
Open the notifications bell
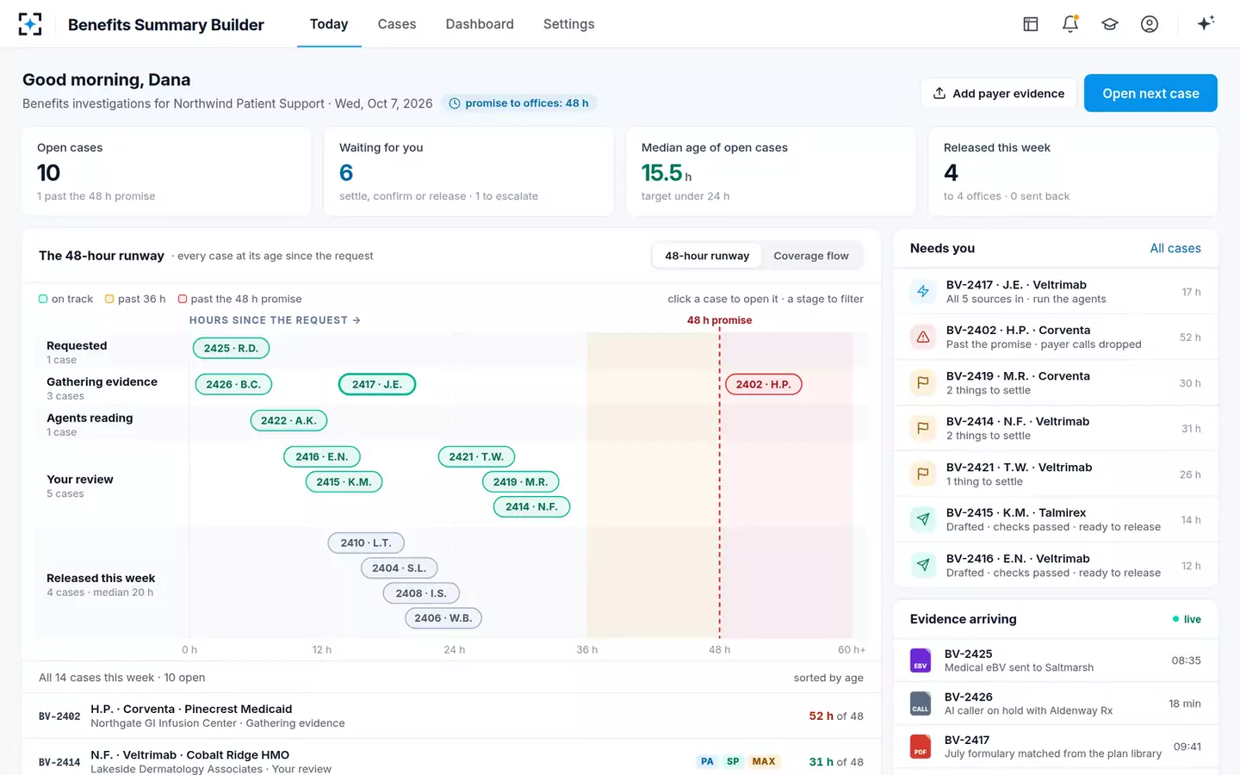click(x=1070, y=24)
